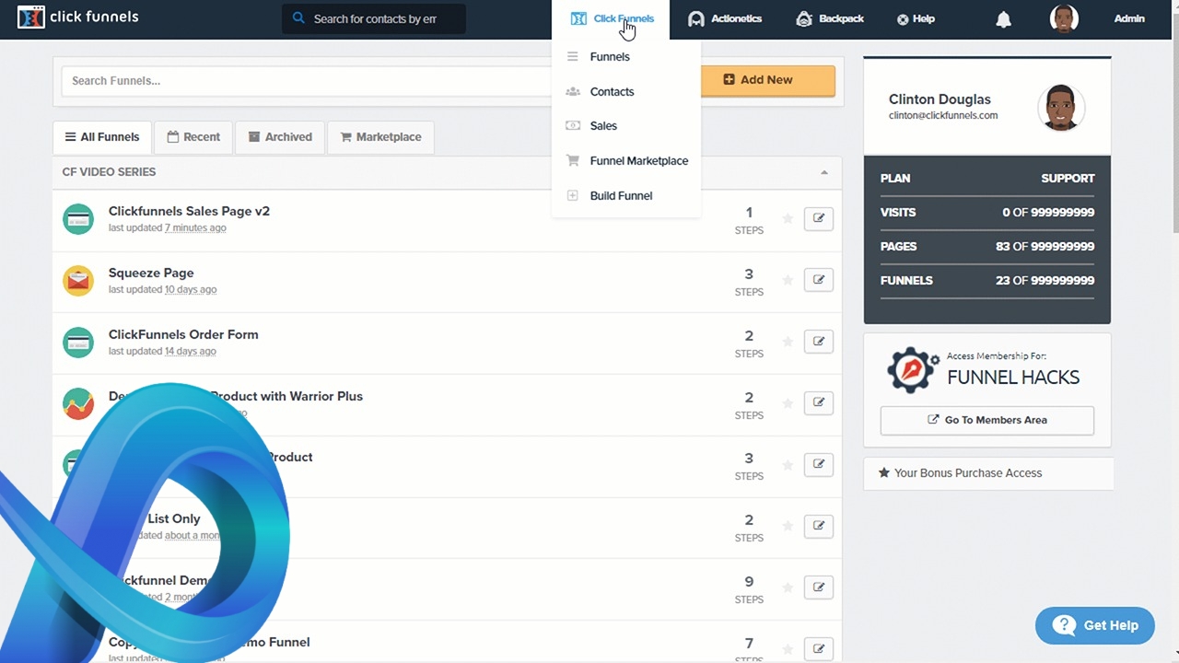Click the Warrior Plus funnel chart icon
This screenshot has width=1179, height=663.
(78, 403)
